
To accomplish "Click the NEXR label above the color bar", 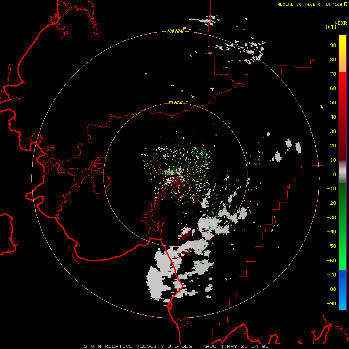I will point(341,23).
